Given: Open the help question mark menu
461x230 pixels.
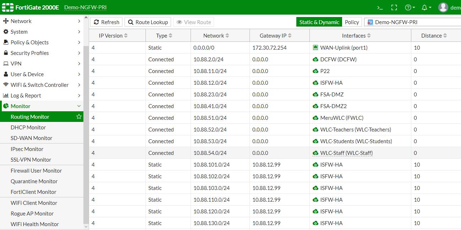Looking at the screenshot, I should click(410, 7).
